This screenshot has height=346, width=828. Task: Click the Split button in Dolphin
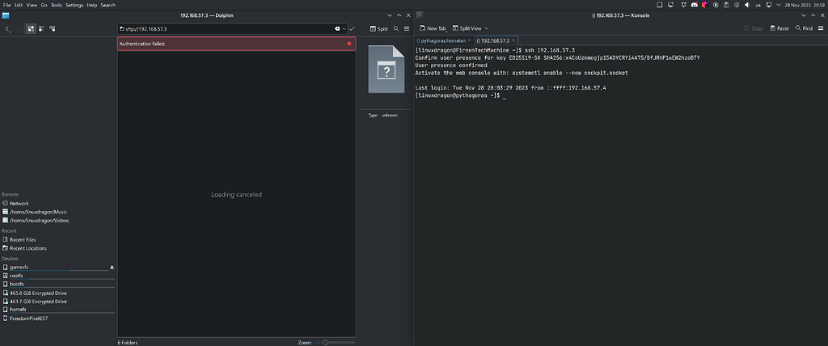click(x=378, y=28)
